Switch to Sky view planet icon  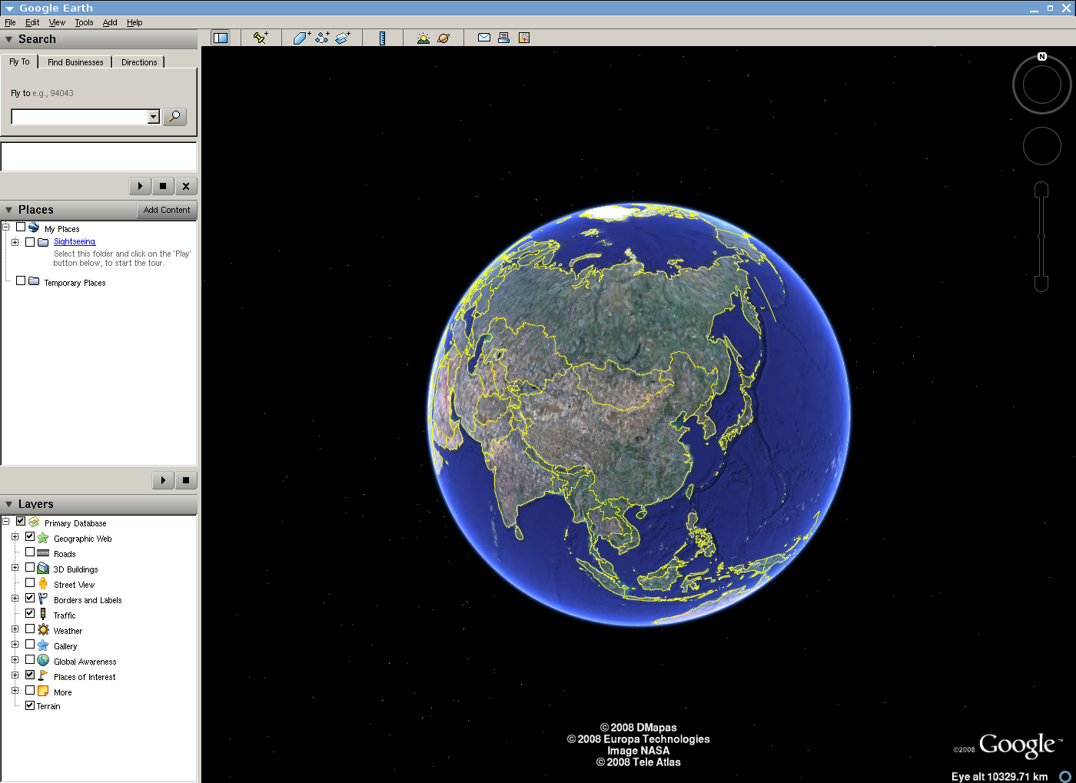tap(443, 38)
